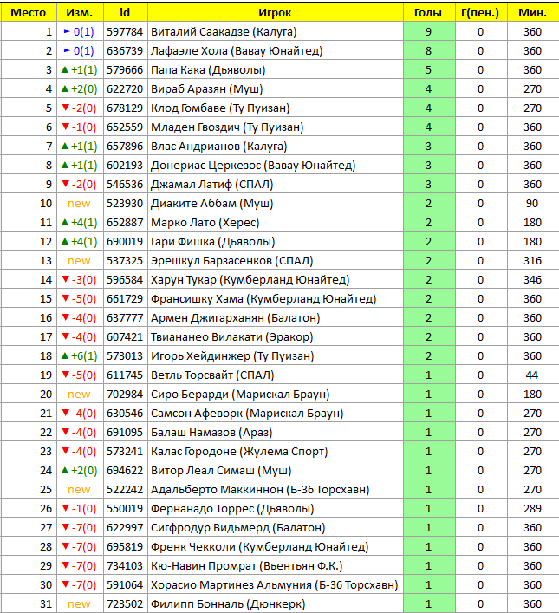
Task: Click player Диаките Аббам (Муш)
Action: click(x=211, y=204)
